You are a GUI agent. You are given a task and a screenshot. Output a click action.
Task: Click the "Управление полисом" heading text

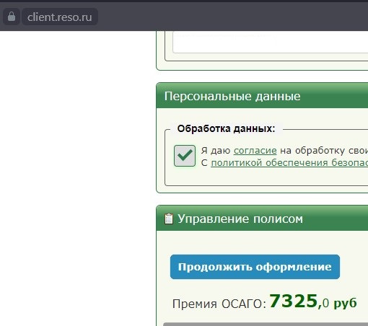click(240, 219)
